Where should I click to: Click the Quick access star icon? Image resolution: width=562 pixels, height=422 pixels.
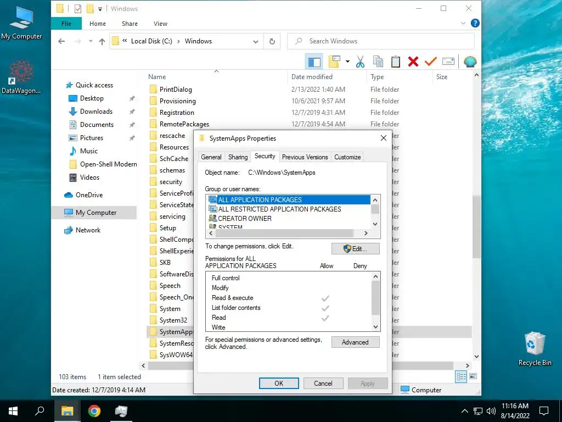coord(69,85)
